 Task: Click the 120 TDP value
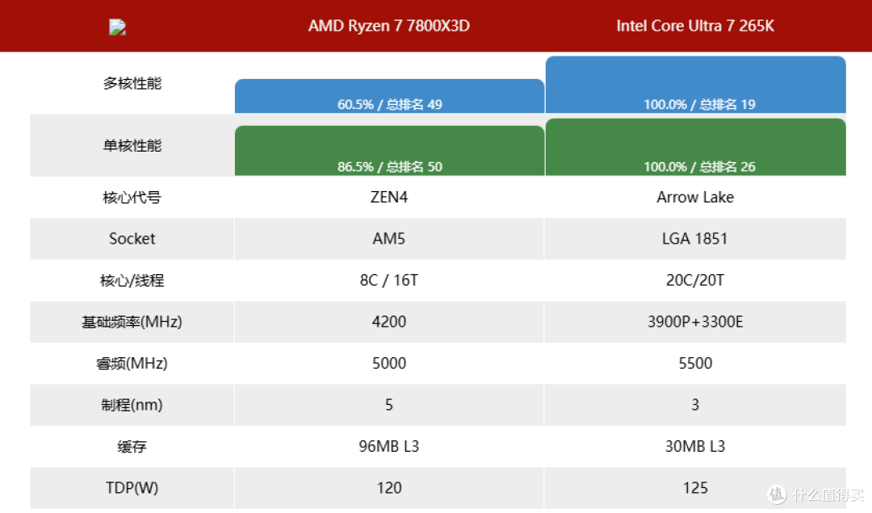click(x=389, y=488)
